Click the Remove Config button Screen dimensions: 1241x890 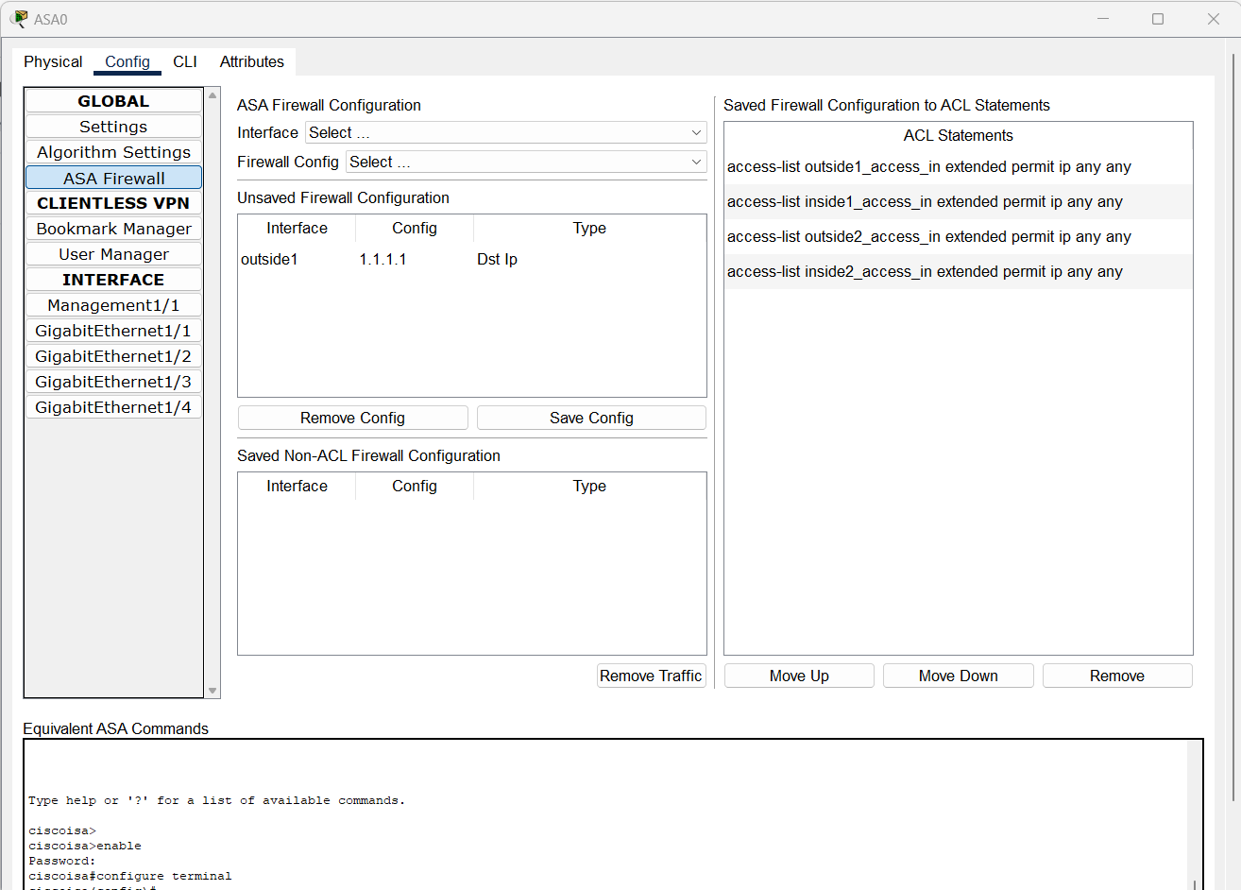[352, 417]
